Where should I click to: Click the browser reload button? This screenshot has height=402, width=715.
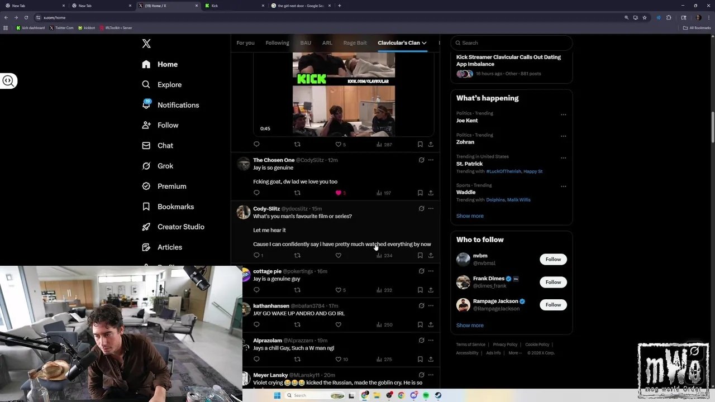[x=26, y=17]
